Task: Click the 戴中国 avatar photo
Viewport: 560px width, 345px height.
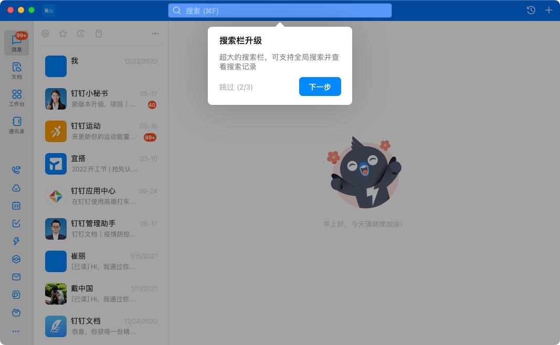Action: [x=56, y=294]
